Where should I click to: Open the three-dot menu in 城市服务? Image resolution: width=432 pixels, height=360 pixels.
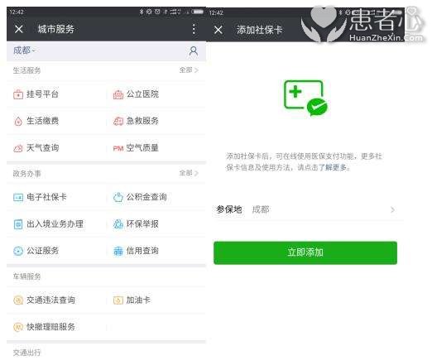click(x=194, y=29)
